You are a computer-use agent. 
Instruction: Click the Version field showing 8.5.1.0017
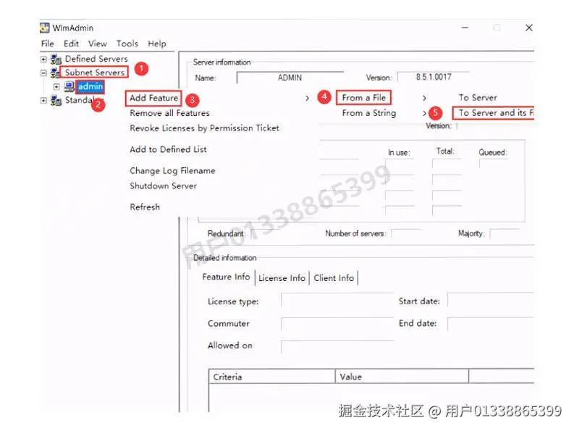[x=434, y=77]
